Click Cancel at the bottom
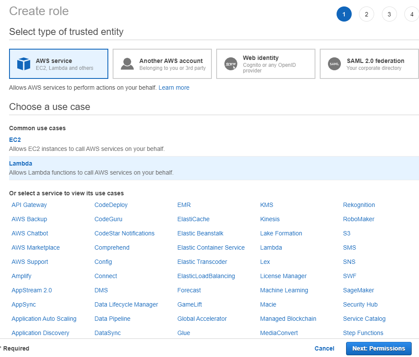Image resolution: width=419 pixels, height=357 pixels. 324,348
